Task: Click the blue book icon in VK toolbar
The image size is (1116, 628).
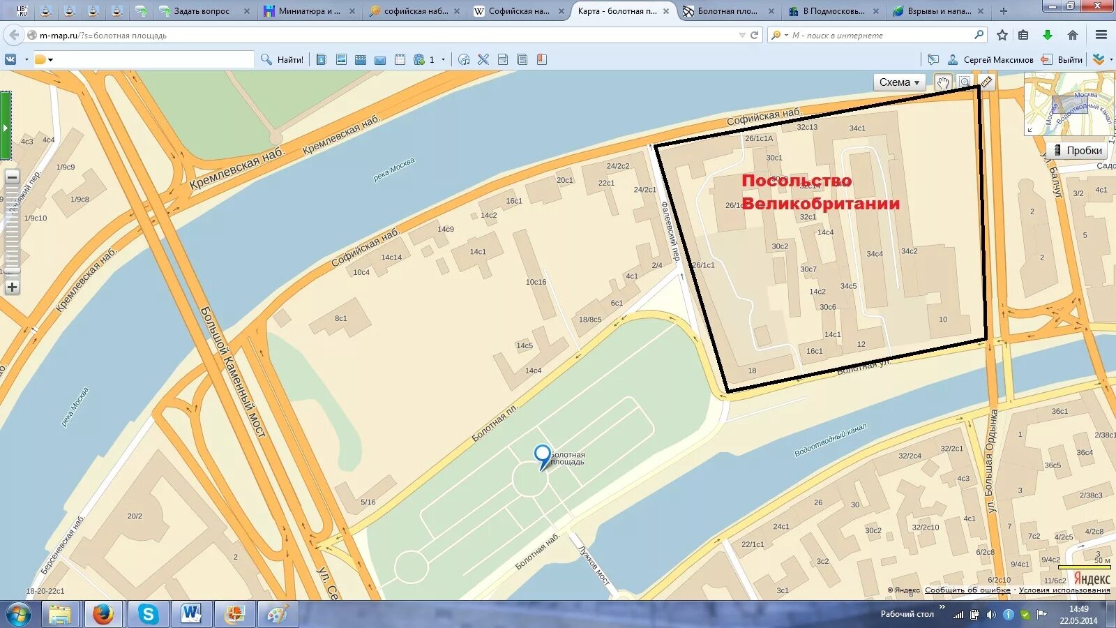Action: point(322,59)
